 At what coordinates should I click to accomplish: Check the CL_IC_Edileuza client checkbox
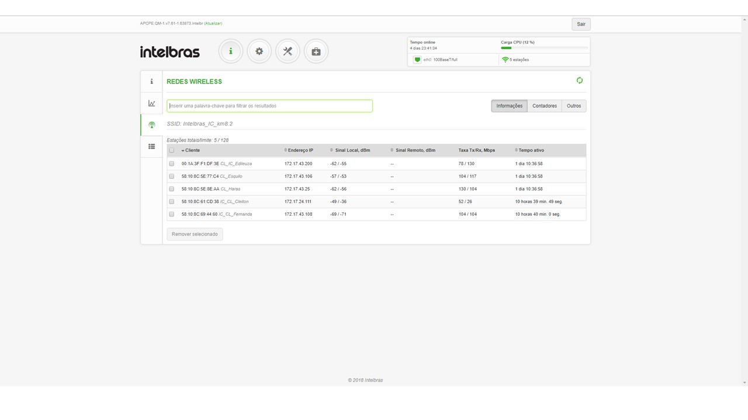click(172, 164)
